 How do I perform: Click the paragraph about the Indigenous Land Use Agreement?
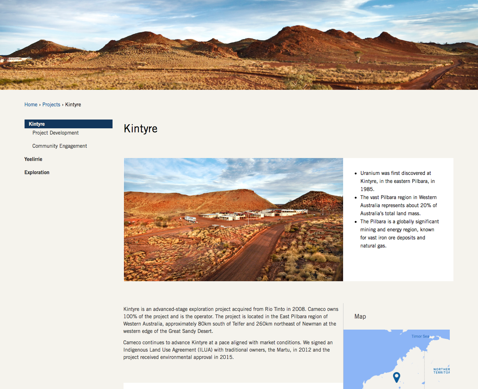[227, 350]
